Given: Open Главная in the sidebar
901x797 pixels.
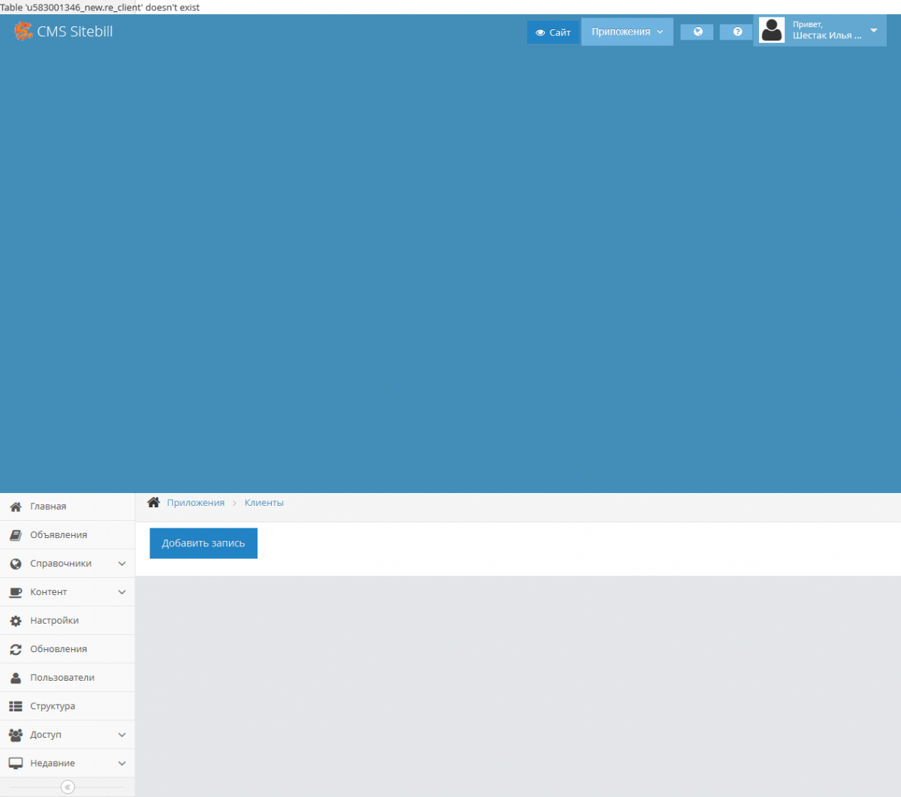Looking at the screenshot, I should (48, 507).
